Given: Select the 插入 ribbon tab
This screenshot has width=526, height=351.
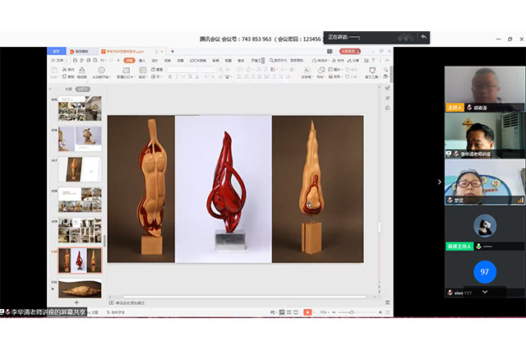Looking at the screenshot, I should (142, 60).
